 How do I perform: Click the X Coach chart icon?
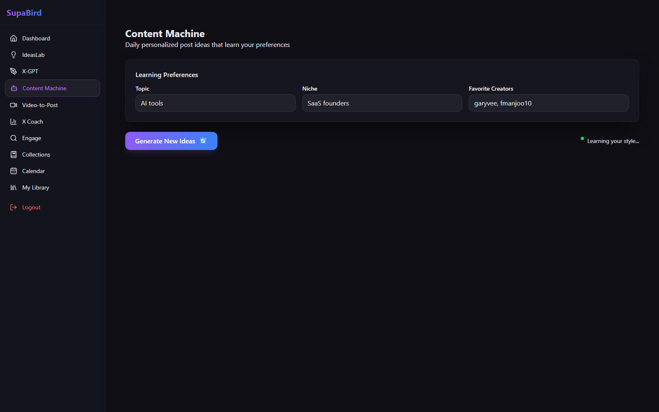point(14,122)
